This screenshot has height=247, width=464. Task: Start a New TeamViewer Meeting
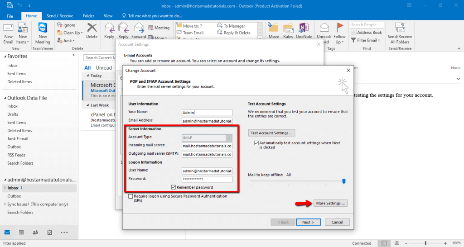click(x=43, y=28)
